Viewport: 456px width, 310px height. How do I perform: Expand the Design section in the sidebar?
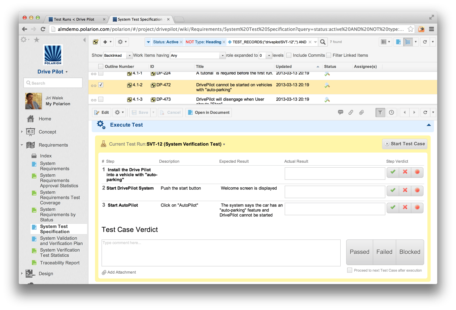click(22, 273)
